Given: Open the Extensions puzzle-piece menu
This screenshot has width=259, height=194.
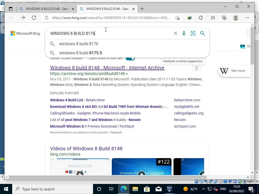Looking at the screenshot, I should 201,18.
